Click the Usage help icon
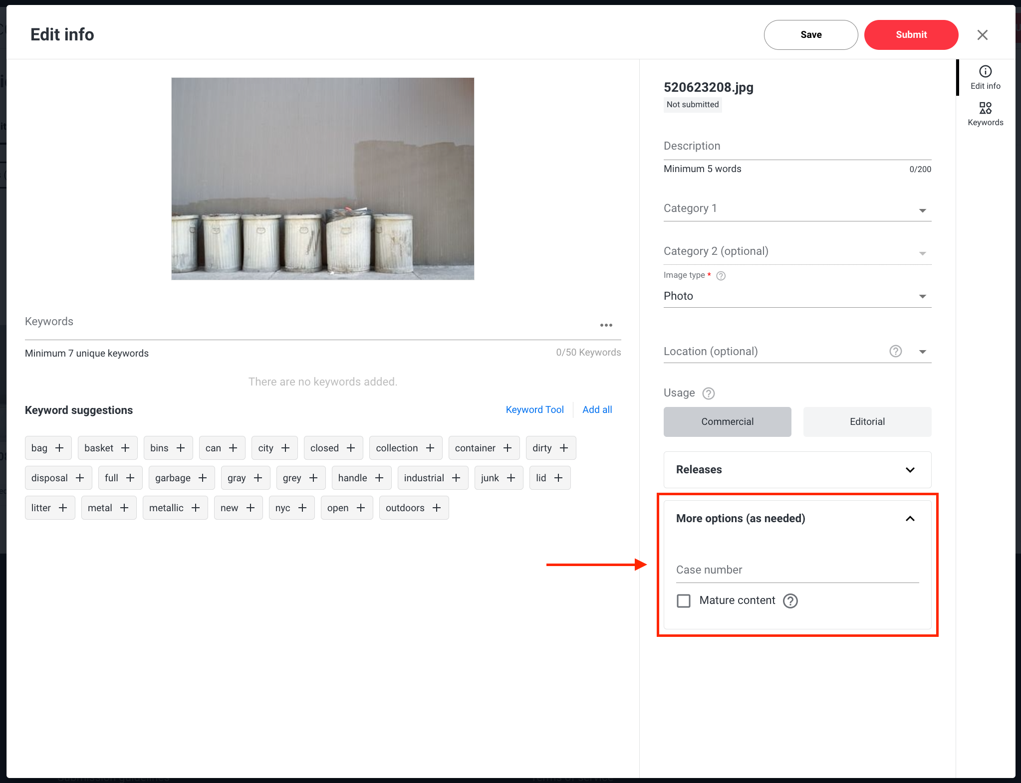The width and height of the screenshot is (1021, 783). (708, 393)
